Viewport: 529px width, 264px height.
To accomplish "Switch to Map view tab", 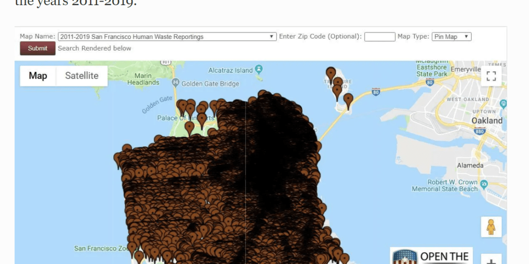I will tap(38, 76).
